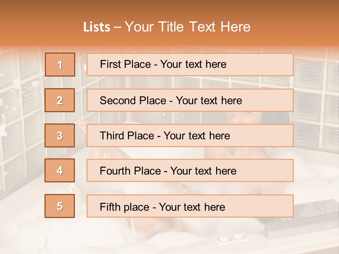Select the number 2 box
The width and height of the screenshot is (339, 254).
(x=60, y=100)
